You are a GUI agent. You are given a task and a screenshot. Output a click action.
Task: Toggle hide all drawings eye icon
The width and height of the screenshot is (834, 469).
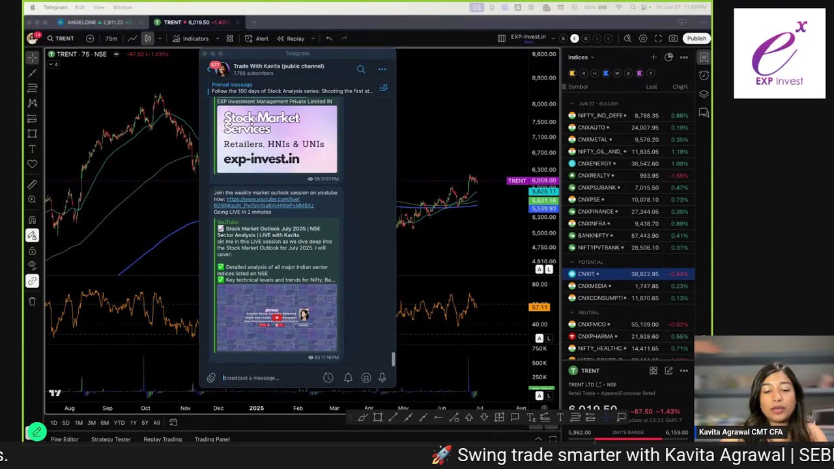(x=32, y=266)
